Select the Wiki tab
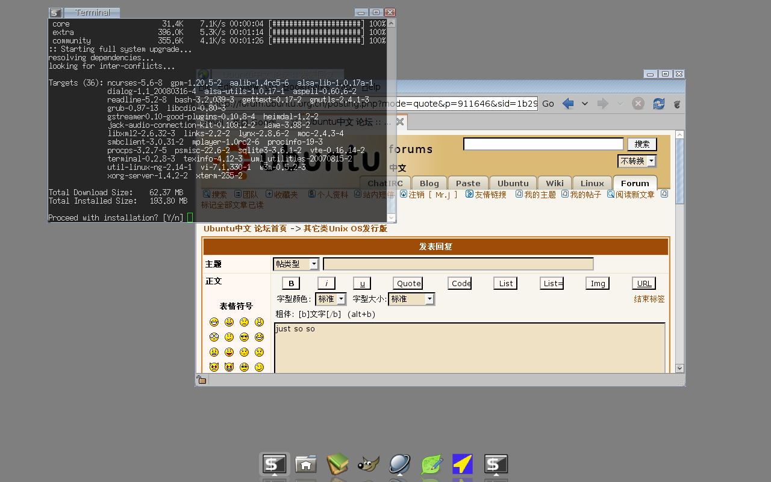771x482 pixels. [x=555, y=183]
